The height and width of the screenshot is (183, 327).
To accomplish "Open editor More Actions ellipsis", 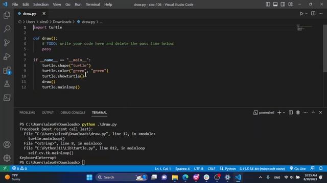I will pyautogui.click(x=320, y=14).
